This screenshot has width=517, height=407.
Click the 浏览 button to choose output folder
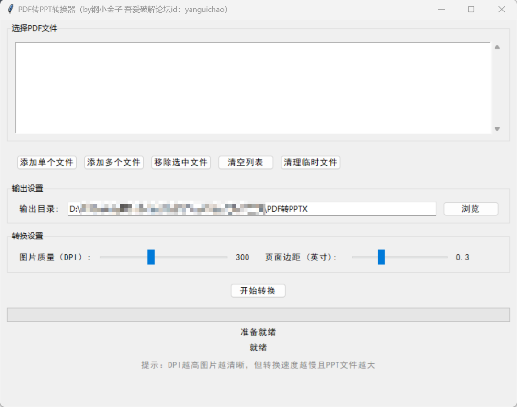pyautogui.click(x=471, y=209)
